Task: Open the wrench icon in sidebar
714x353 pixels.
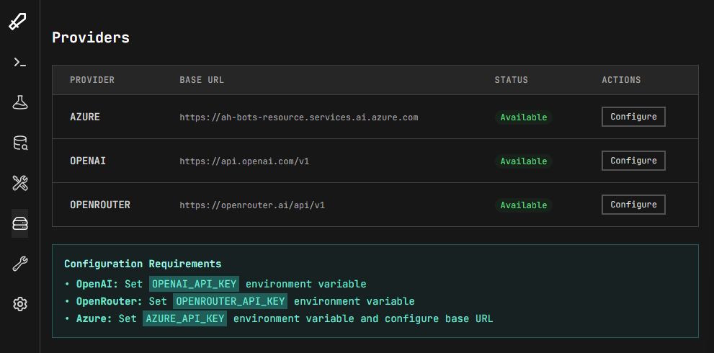Action: click(x=19, y=263)
